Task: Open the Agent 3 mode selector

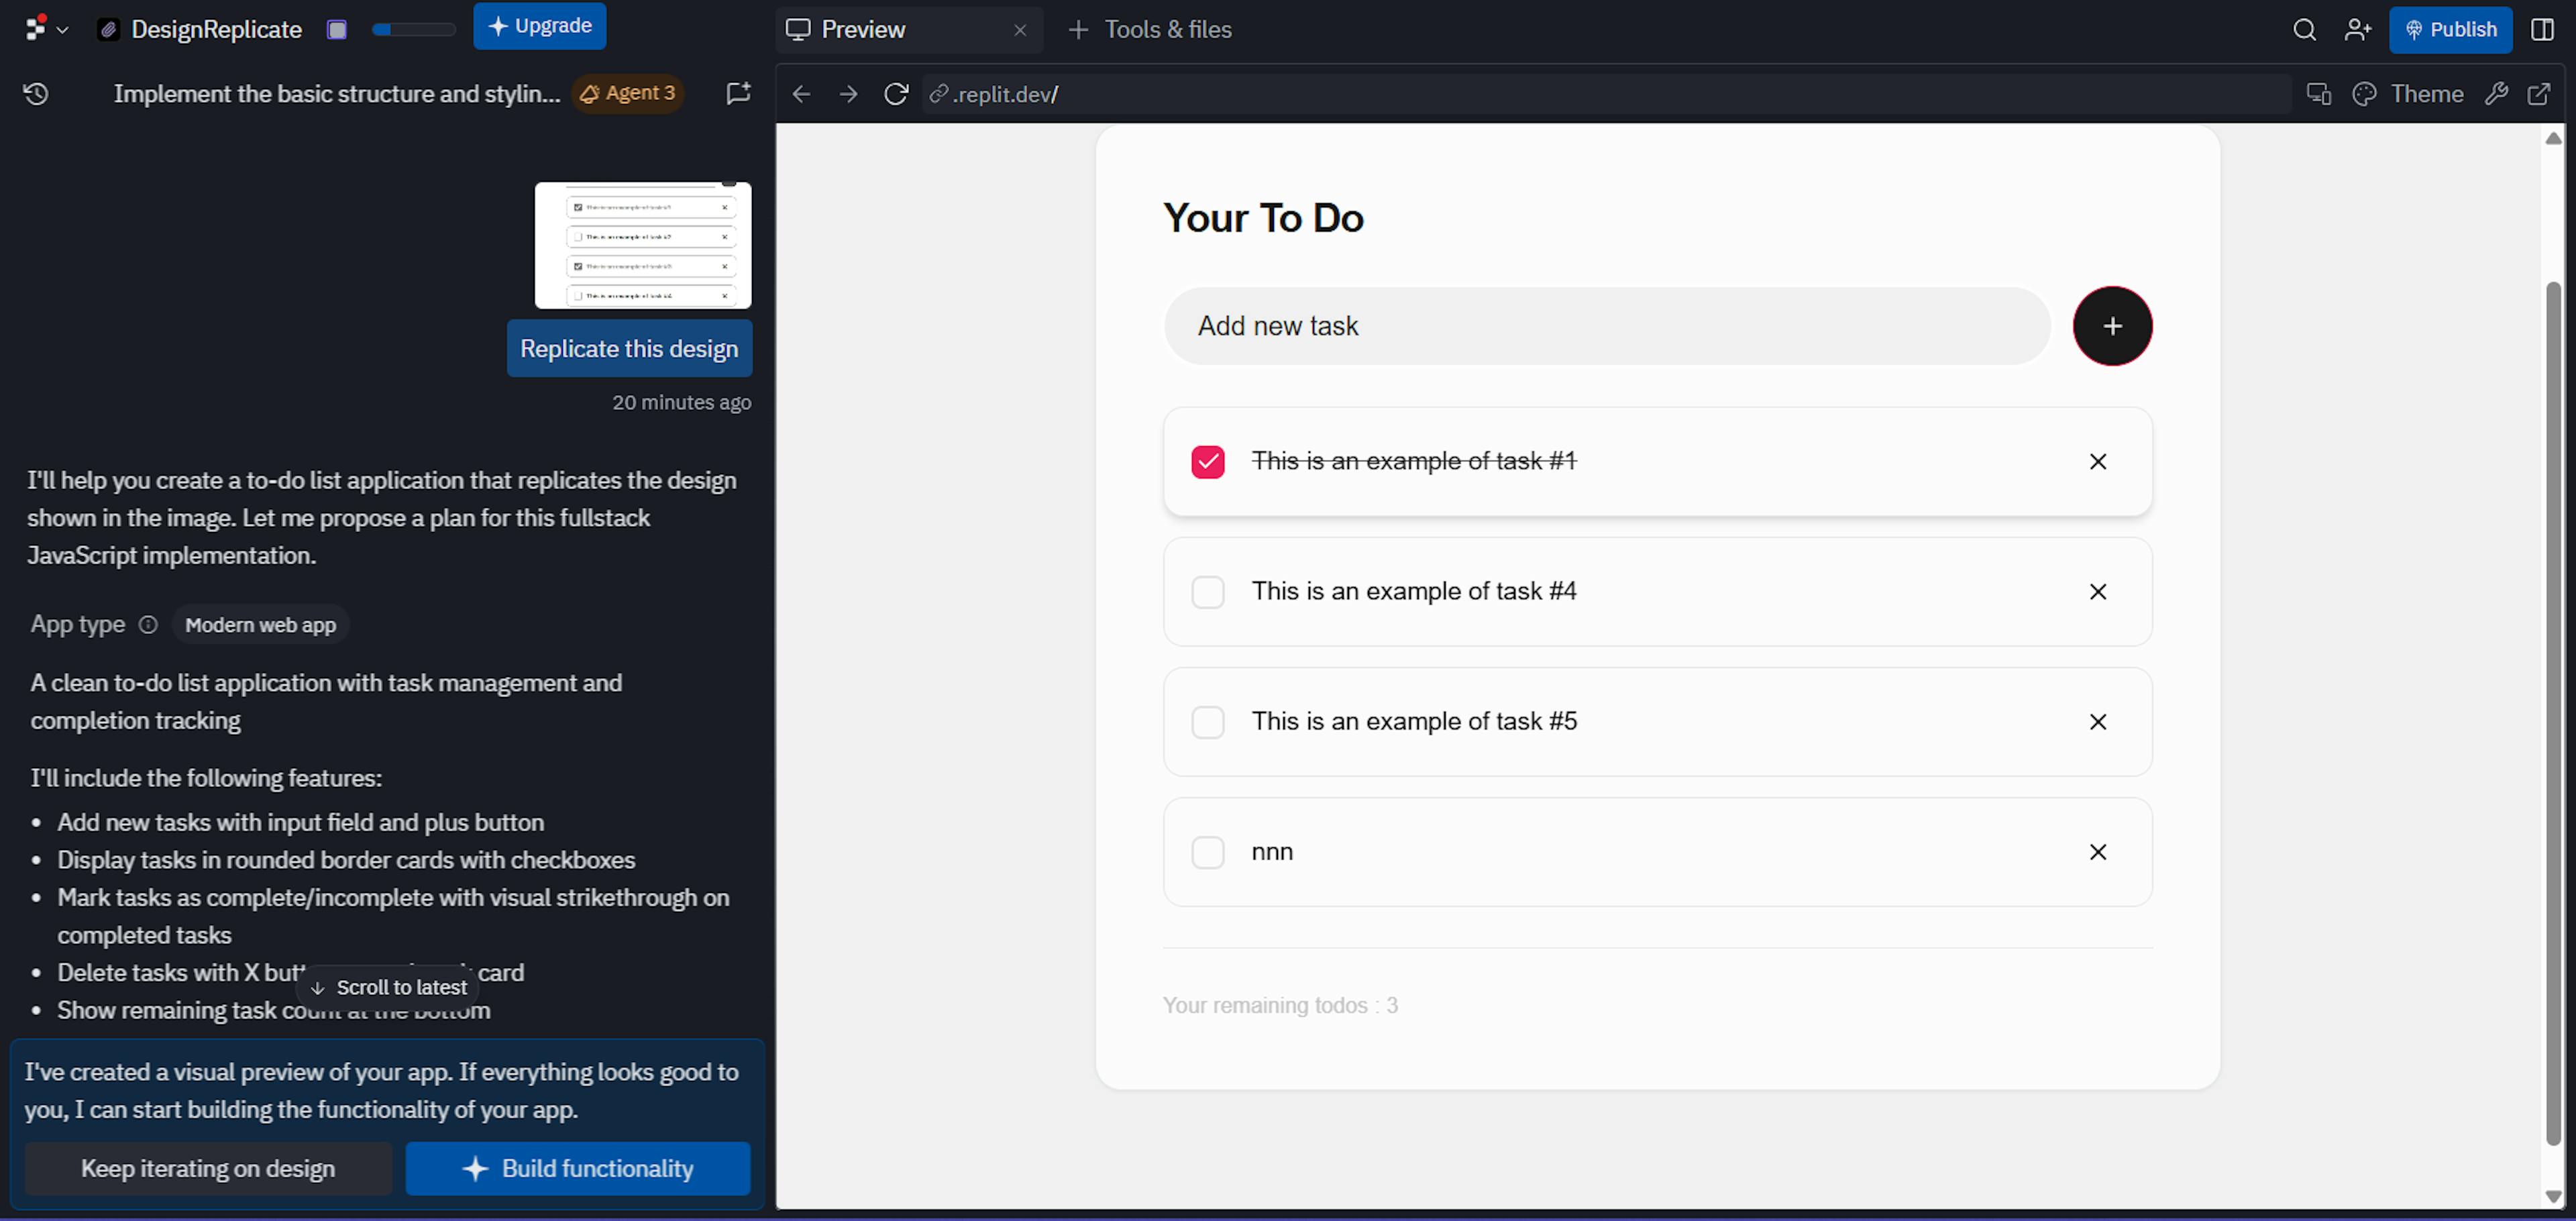Action: point(628,93)
